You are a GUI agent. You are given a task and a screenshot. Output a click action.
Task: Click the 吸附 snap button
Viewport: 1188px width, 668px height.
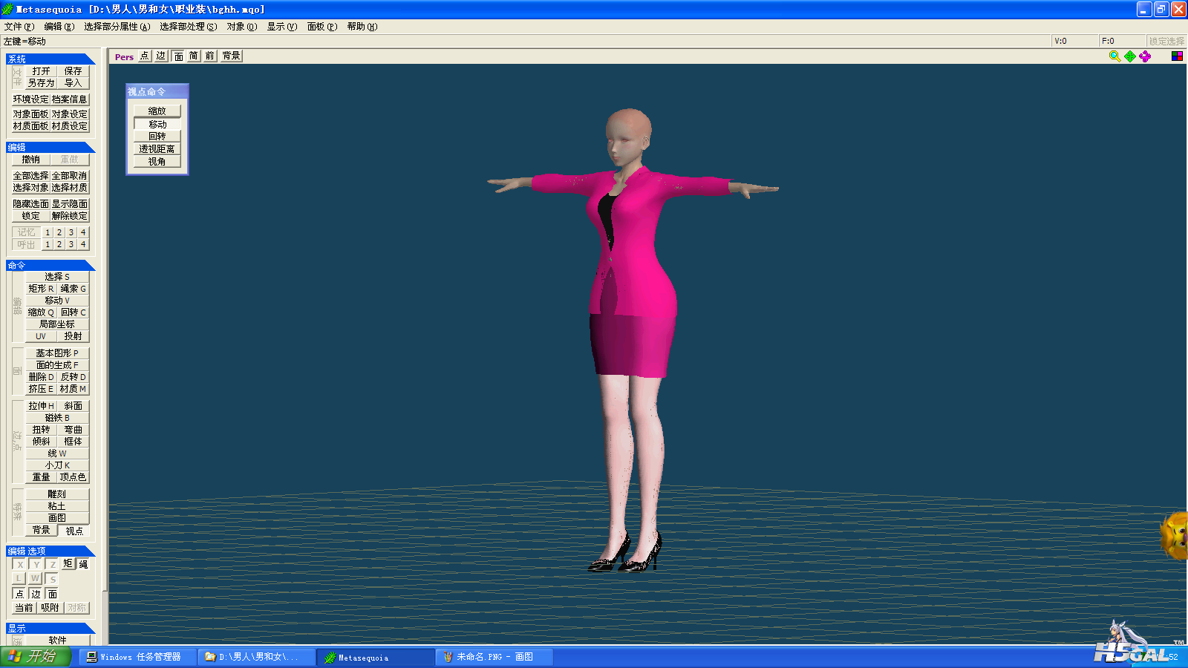50,608
